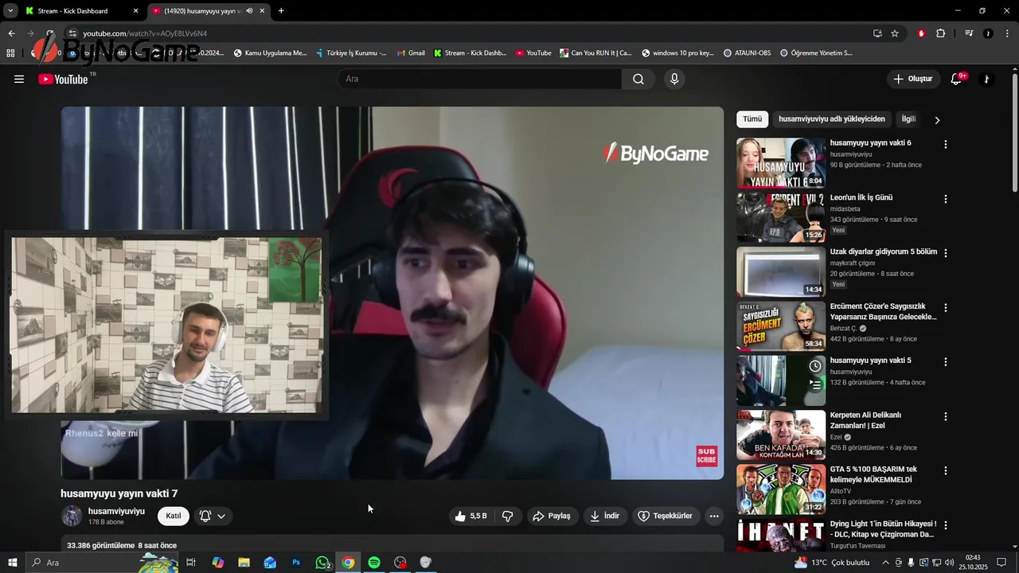Click the Teşekkürler thanks button
Viewport: 1019px width, 573px height.
[x=666, y=516]
